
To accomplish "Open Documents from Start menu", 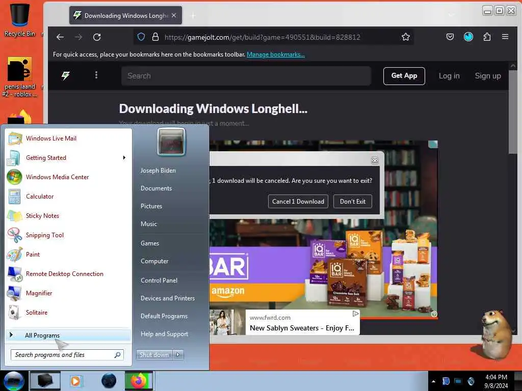I will pyautogui.click(x=156, y=188).
